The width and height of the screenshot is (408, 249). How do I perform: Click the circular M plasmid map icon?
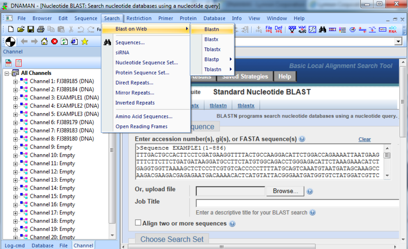tap(352, 29)
